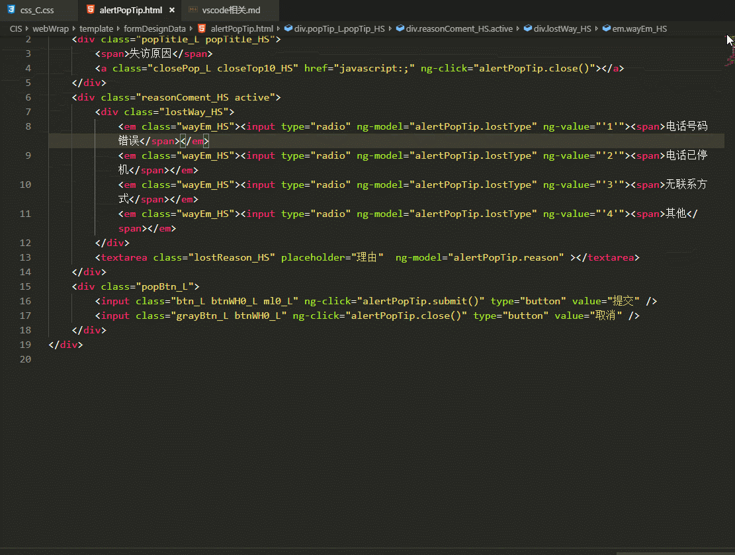The height and width of the screenshot is (555, 735).
Task: Click the HTML5 icon on alertPopTip.html tab
Action: pyautogui.click(x=91, y=9)
